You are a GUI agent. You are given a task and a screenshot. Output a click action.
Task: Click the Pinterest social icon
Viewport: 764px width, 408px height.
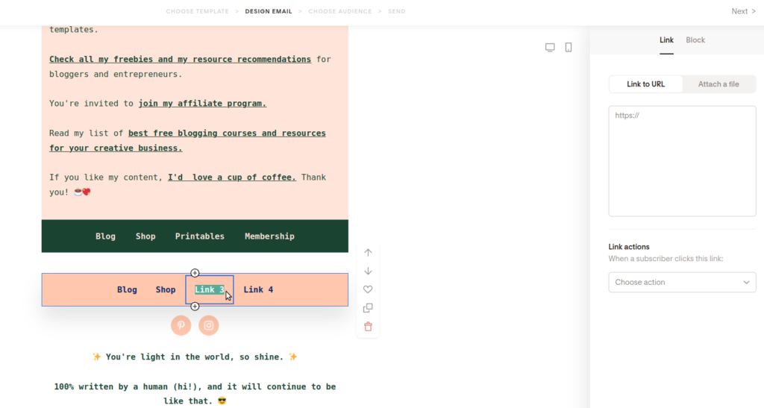pos(181,325)
